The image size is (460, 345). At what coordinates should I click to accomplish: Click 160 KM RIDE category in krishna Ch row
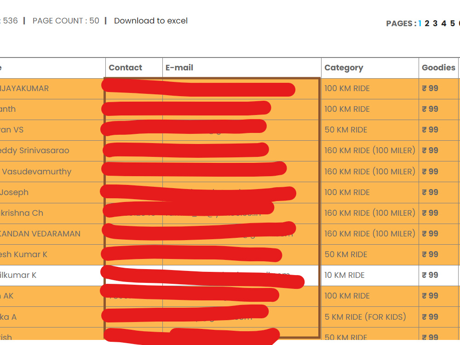(370, 213)
